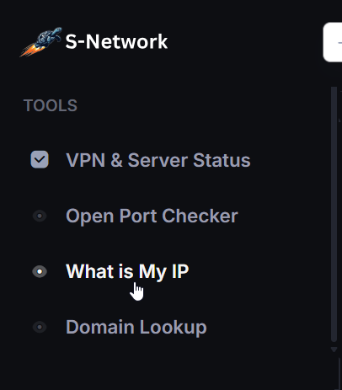Click the word Checker in Open Port Checker

pyautogui.click(x=200, y=216)
